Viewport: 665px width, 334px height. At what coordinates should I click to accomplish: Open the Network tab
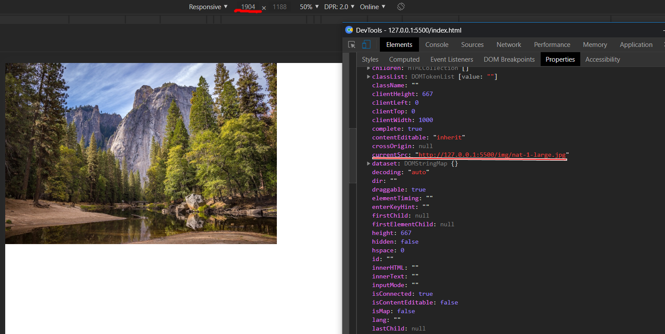509,45
